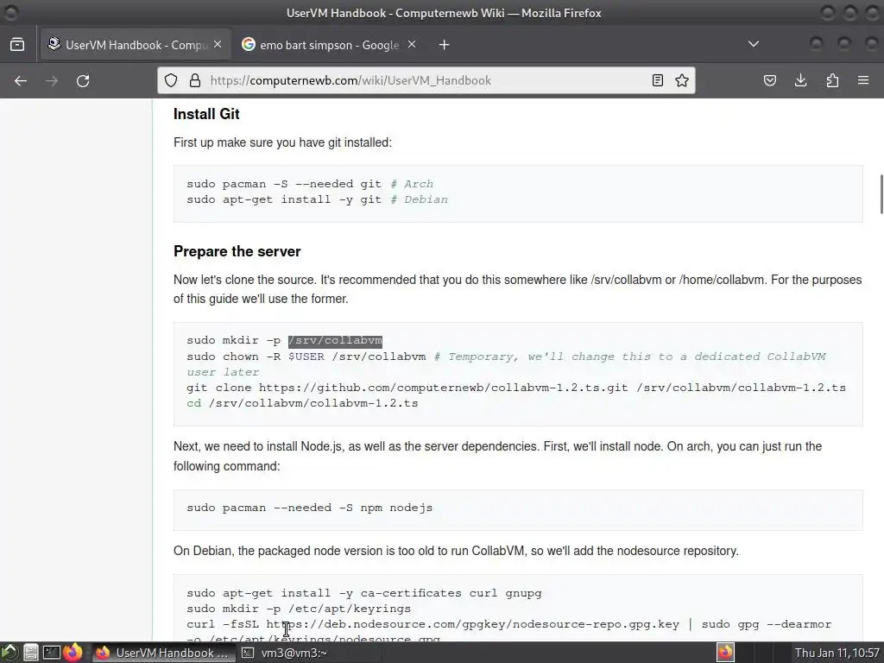Click the sudo apt-get install -y git line
Image resolution: width=884 pixels, height=663 pixels.
318,199
